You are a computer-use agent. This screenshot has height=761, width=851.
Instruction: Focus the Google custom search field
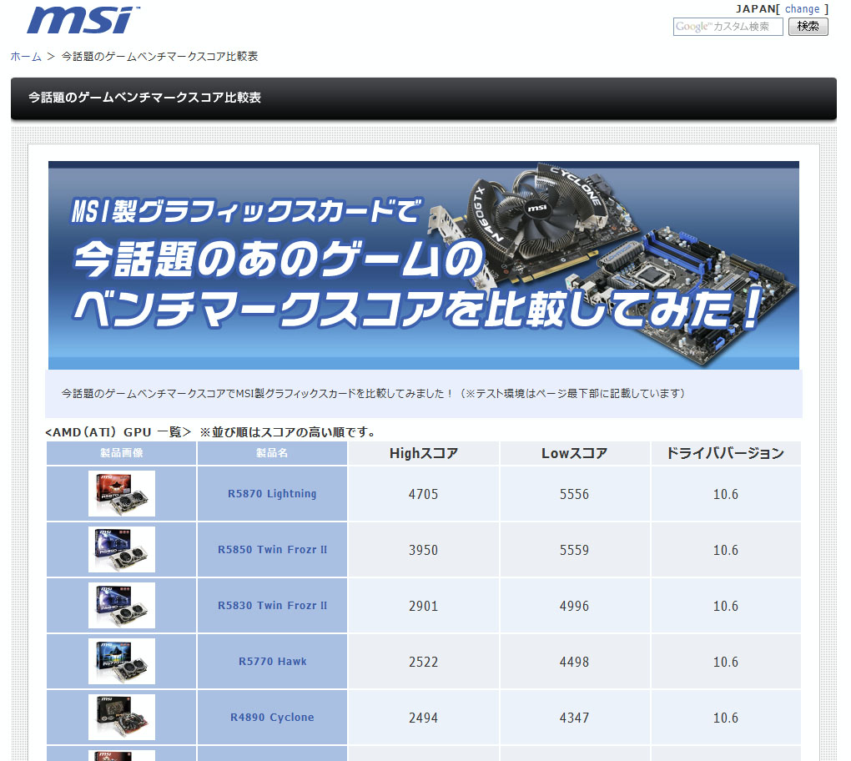pyautogui.click(x=728, y=27)
